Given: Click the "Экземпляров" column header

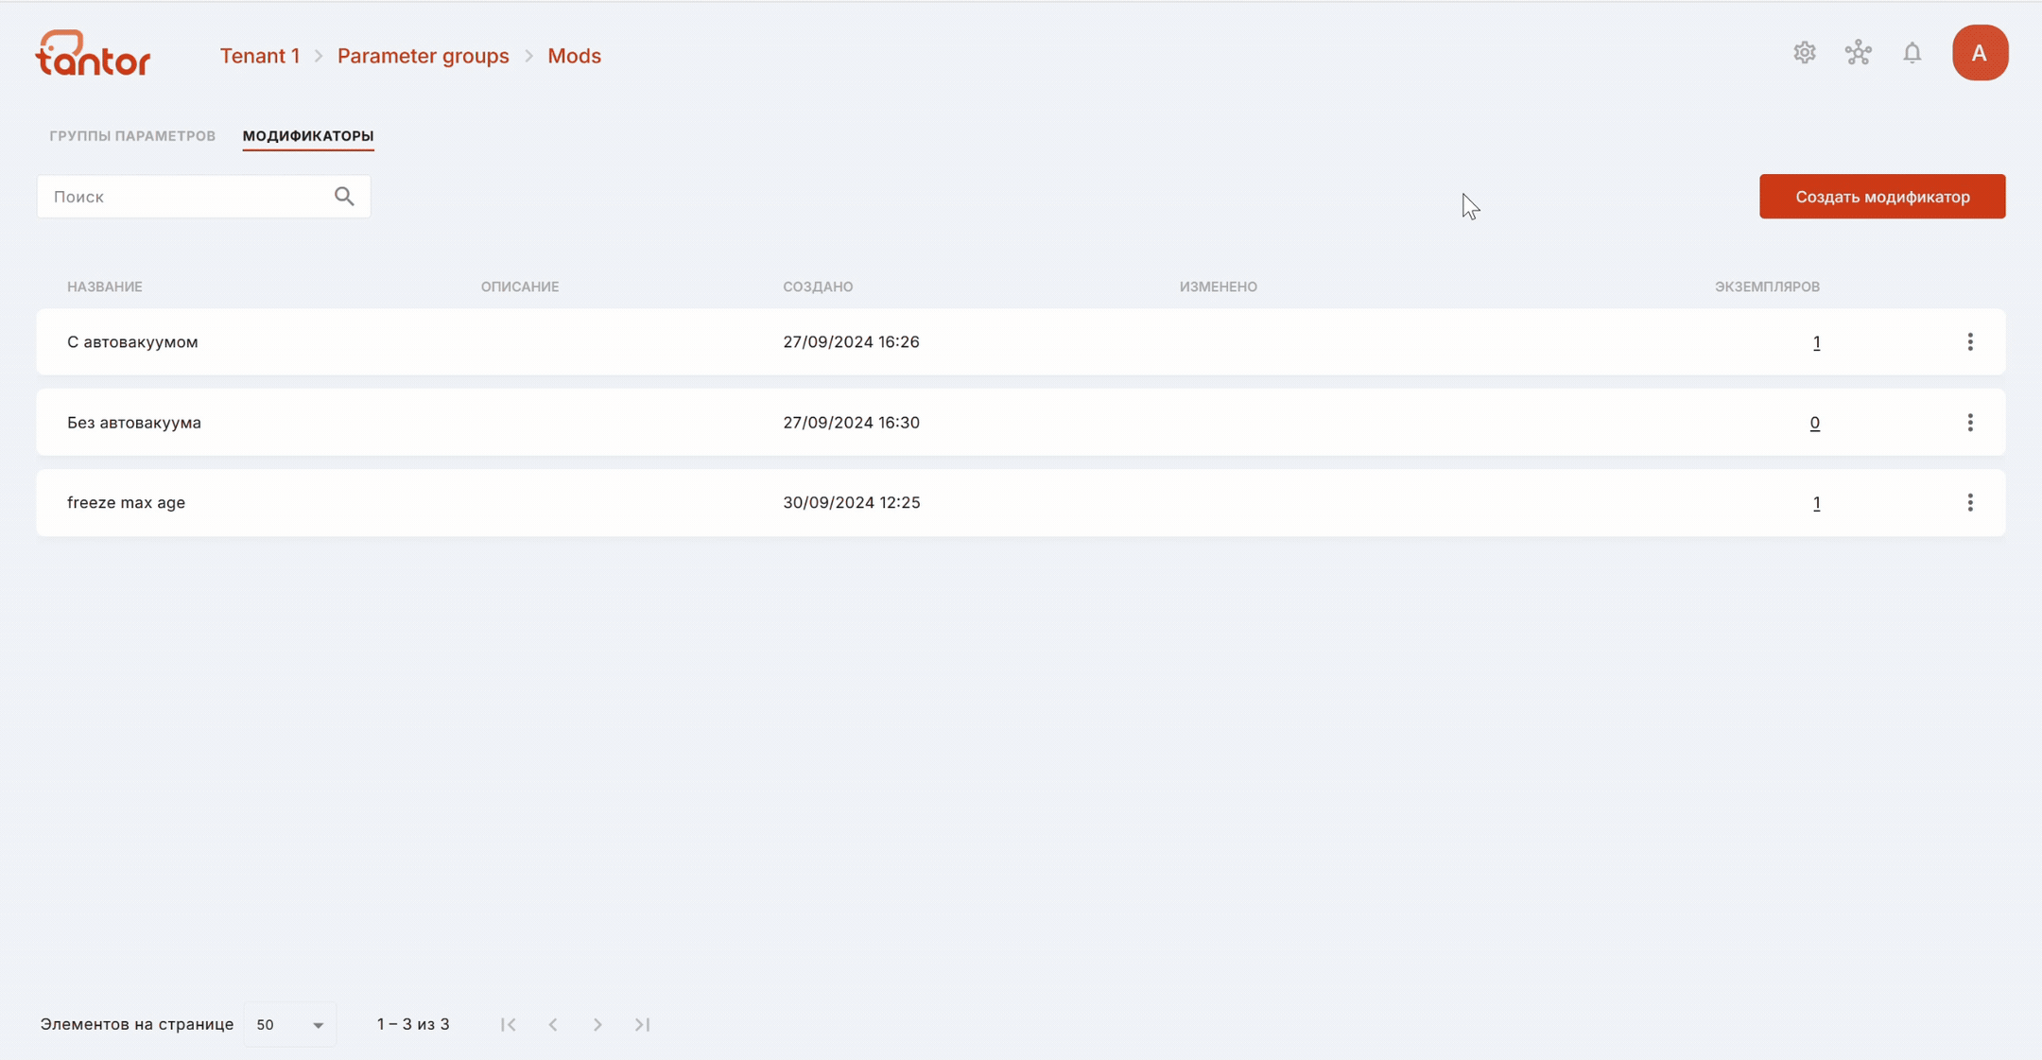Looking at the screenshot, I should tap(1767, 287).
